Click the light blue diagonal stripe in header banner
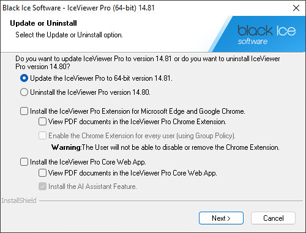Image resolution: width=306 pixels, height=233 pixels. tap(221, 34)
